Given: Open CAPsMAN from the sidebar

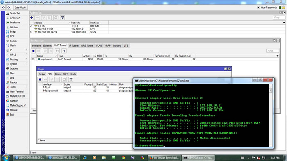Looking at the screenshot, I should point(15,18).
